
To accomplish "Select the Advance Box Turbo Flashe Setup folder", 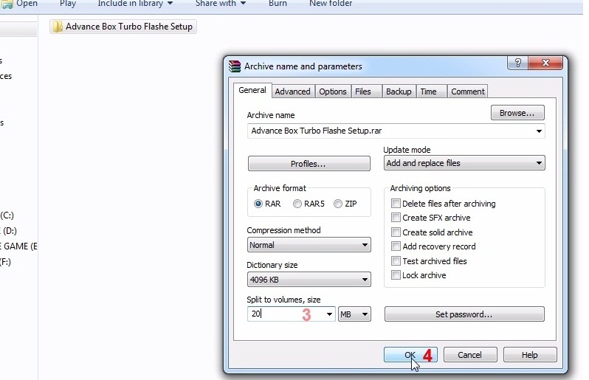I will [x=123, y=27].
